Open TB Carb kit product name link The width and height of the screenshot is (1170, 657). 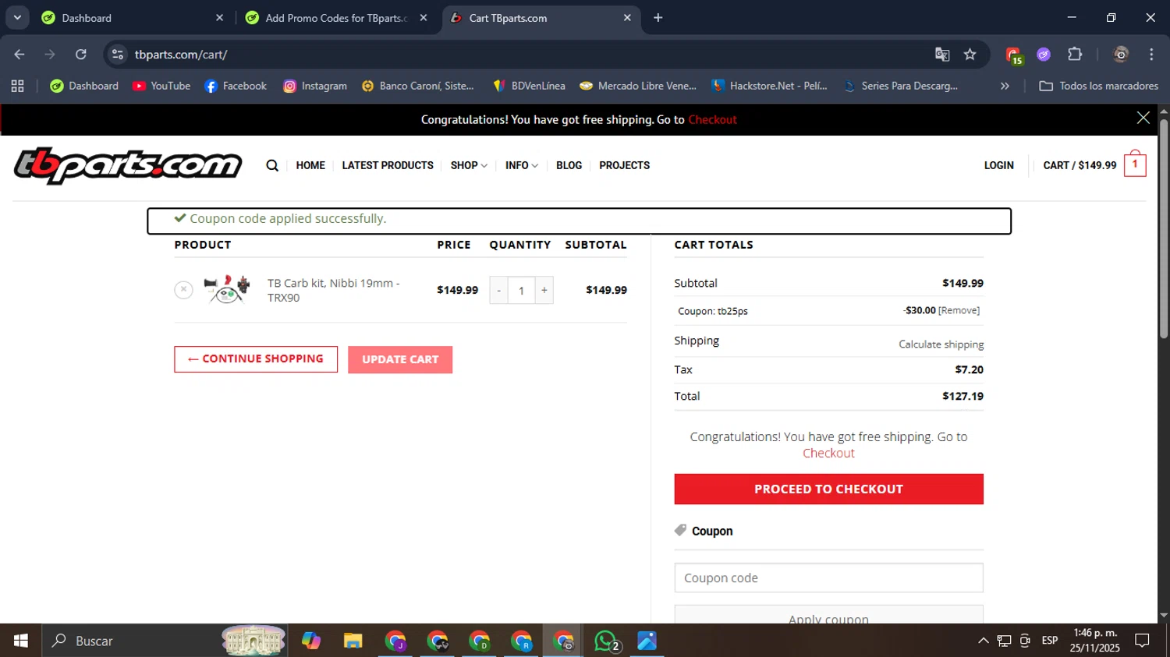333,290
